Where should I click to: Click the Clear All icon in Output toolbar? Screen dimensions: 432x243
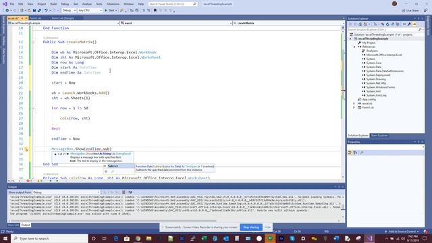click(x=124, y=192)
